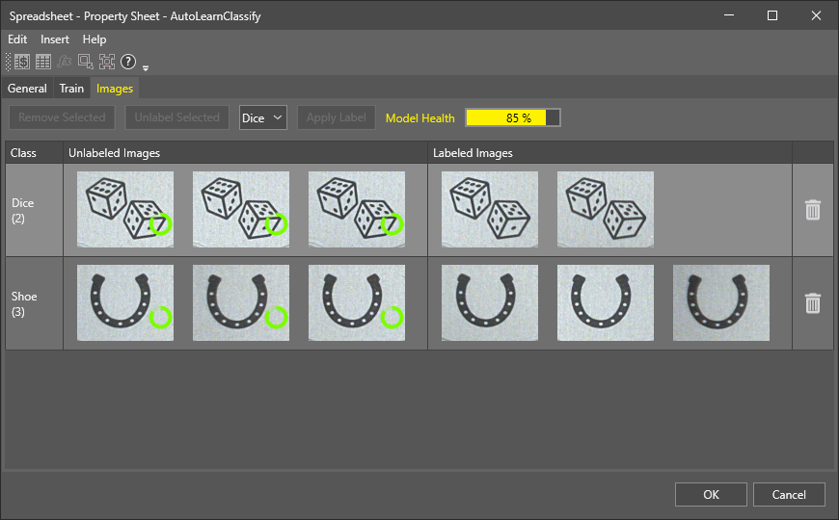
Task: Open the Dice class label dropdown
Action: pyautogui.click(x=263, y=117)
